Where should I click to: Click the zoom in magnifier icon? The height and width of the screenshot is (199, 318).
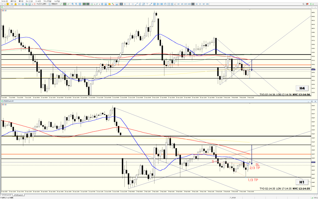(73, 4)
